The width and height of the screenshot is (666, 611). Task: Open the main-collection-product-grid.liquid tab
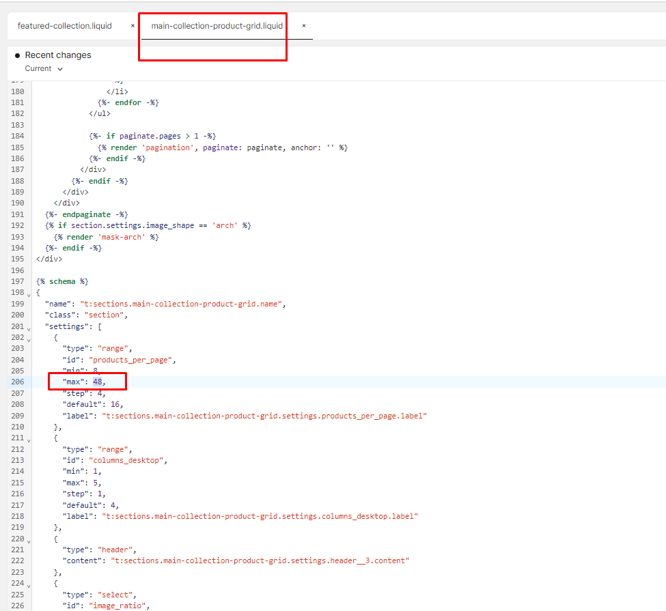pos(217,26)
